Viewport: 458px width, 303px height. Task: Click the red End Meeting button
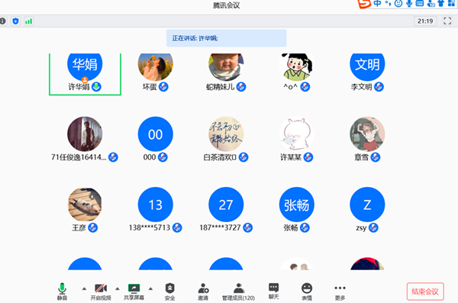pyautogui.click(x=425, y=292)
